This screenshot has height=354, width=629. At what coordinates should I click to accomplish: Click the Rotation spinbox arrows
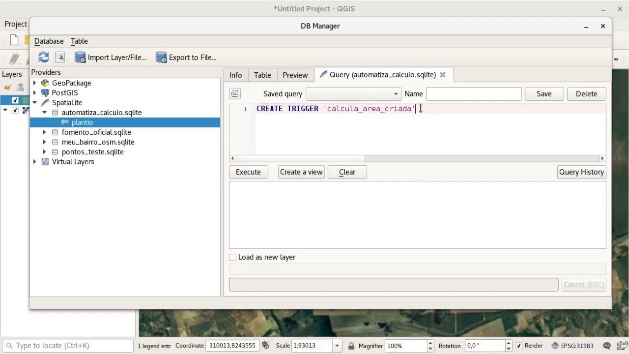[x=509, y=346]
